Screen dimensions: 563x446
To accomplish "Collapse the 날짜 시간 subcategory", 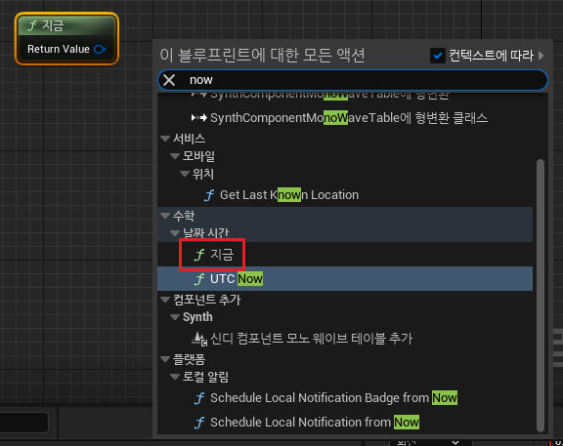I will coord(175,233).
